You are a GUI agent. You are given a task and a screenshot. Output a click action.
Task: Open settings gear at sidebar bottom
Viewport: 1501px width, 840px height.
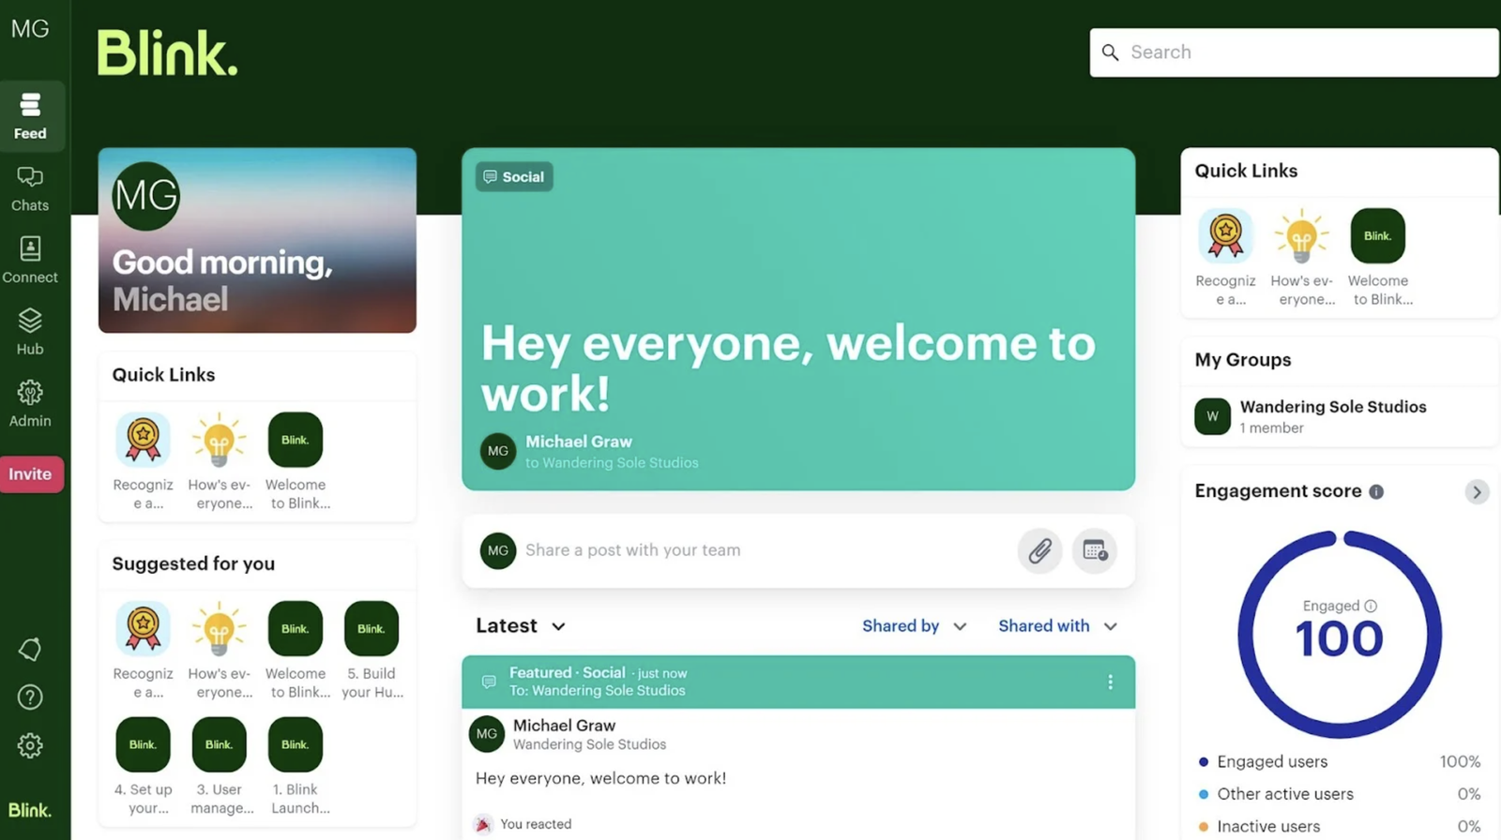coord(30,745)
